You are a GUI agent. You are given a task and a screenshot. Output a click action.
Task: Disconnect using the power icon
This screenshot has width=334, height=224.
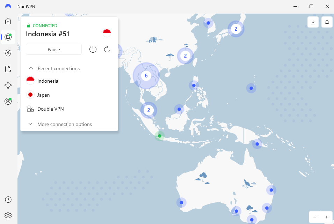coord(93,49)
